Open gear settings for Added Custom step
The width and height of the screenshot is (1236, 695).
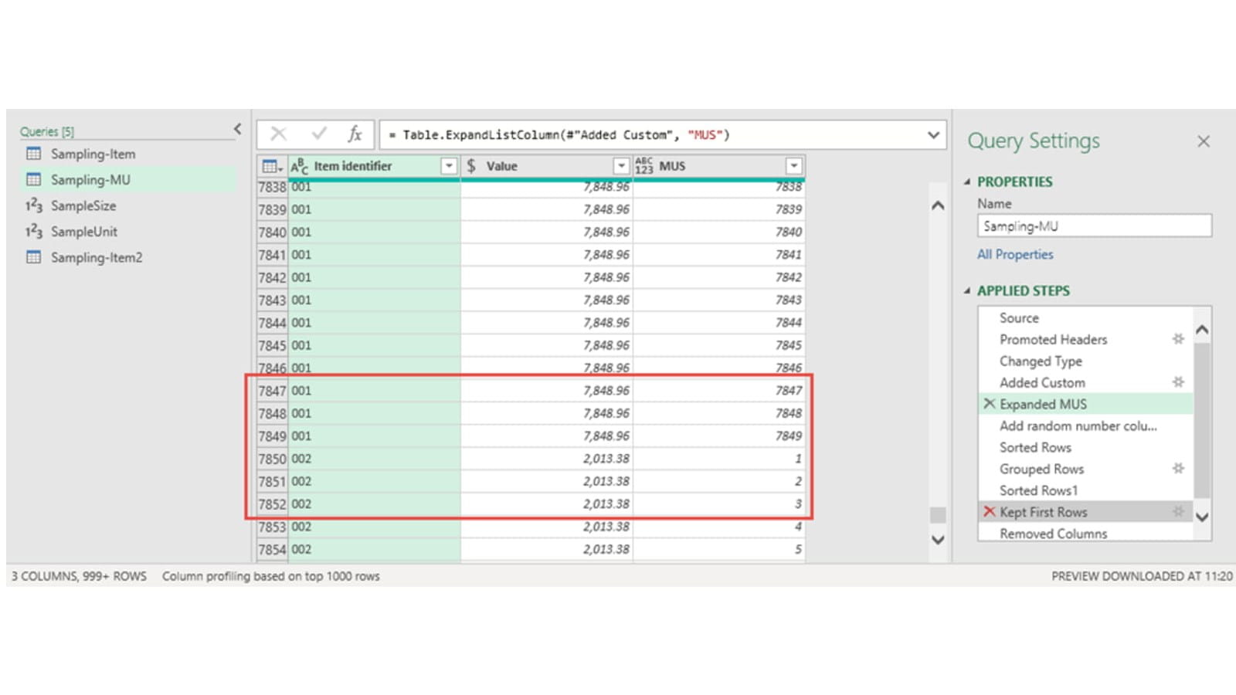coord(1178,382)
